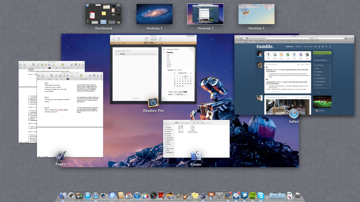Go to next month in iStudiez calendar
The height and width of the screenshot is (202, 360).
point(191,73)
